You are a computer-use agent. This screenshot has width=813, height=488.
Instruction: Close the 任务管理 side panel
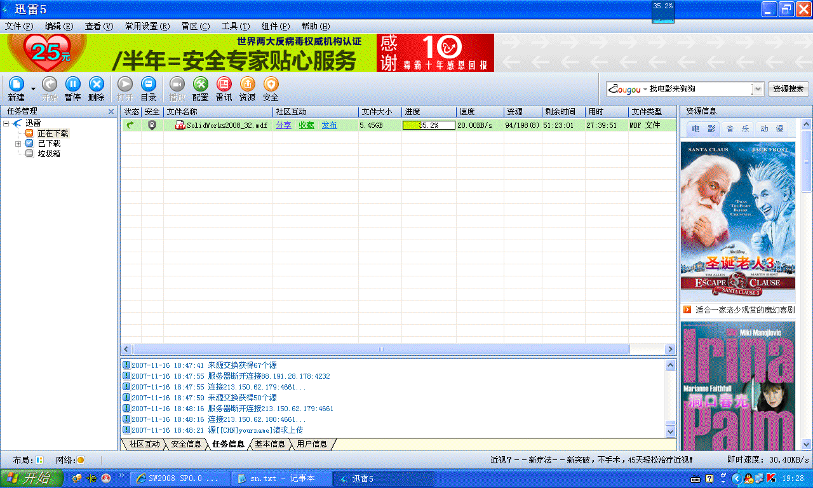[111, 112]
